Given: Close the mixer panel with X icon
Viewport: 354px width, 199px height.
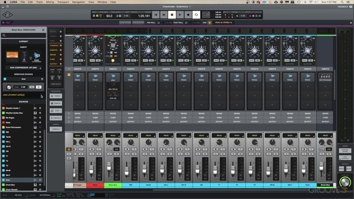Looking at the screenshot, I should [351, 23].
